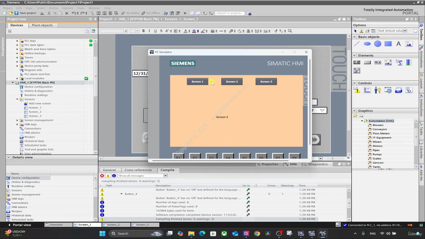Apply Strikethrough formatting in the editor toolbar

[x=161, y=31]
